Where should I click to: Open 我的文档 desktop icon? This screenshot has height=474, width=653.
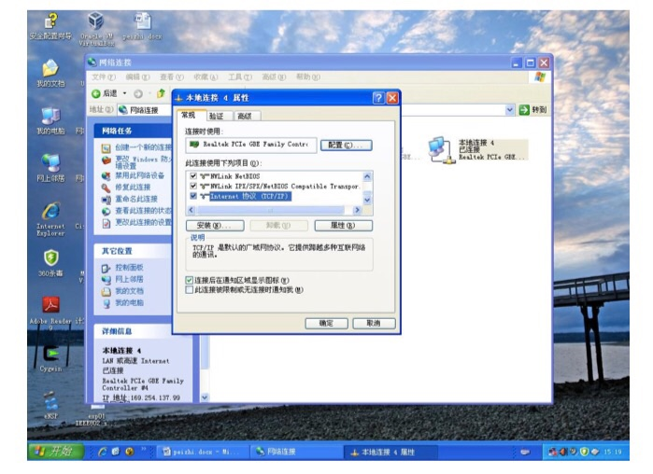[x=50, y=73]
